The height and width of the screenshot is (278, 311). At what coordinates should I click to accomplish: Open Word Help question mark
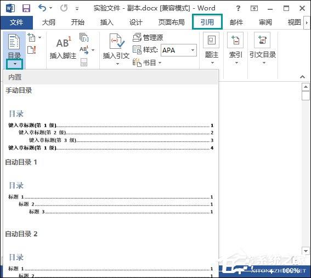coord(238,8)
